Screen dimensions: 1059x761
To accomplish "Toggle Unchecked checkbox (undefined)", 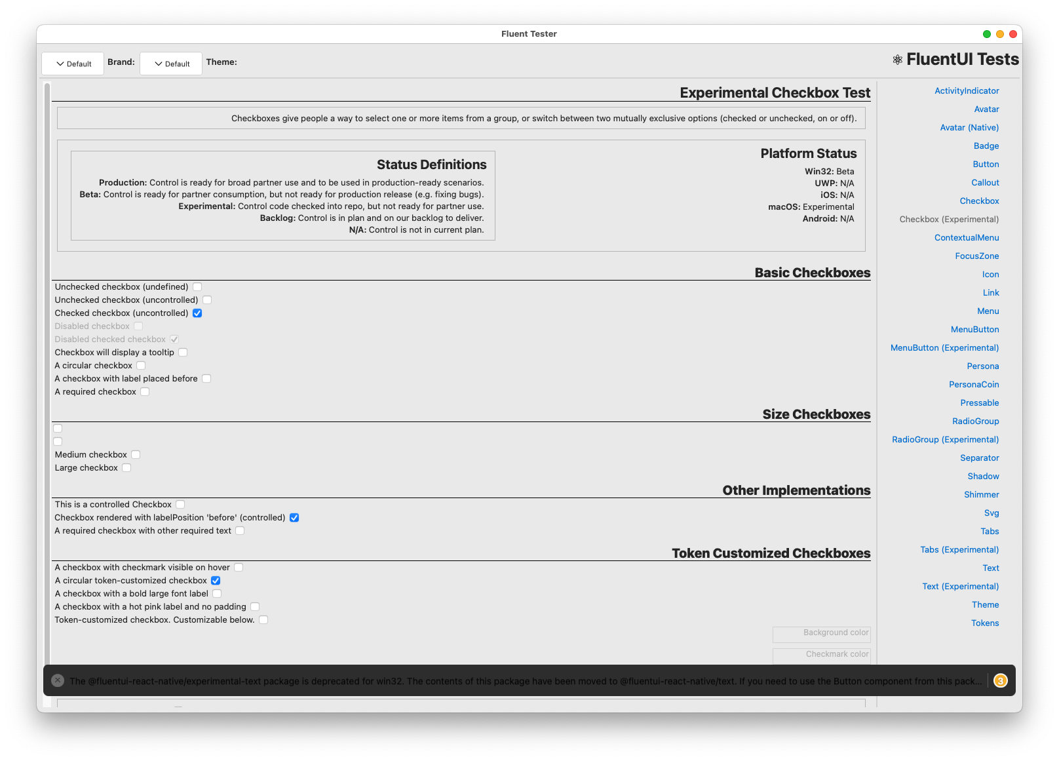I will tap(197, 286).
